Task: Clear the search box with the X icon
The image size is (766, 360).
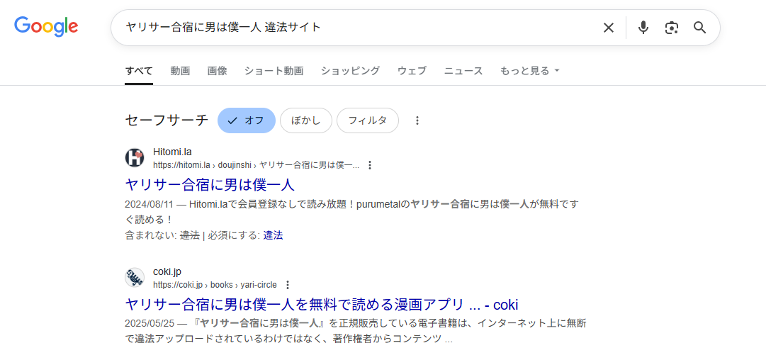Action: coord(608,28)
